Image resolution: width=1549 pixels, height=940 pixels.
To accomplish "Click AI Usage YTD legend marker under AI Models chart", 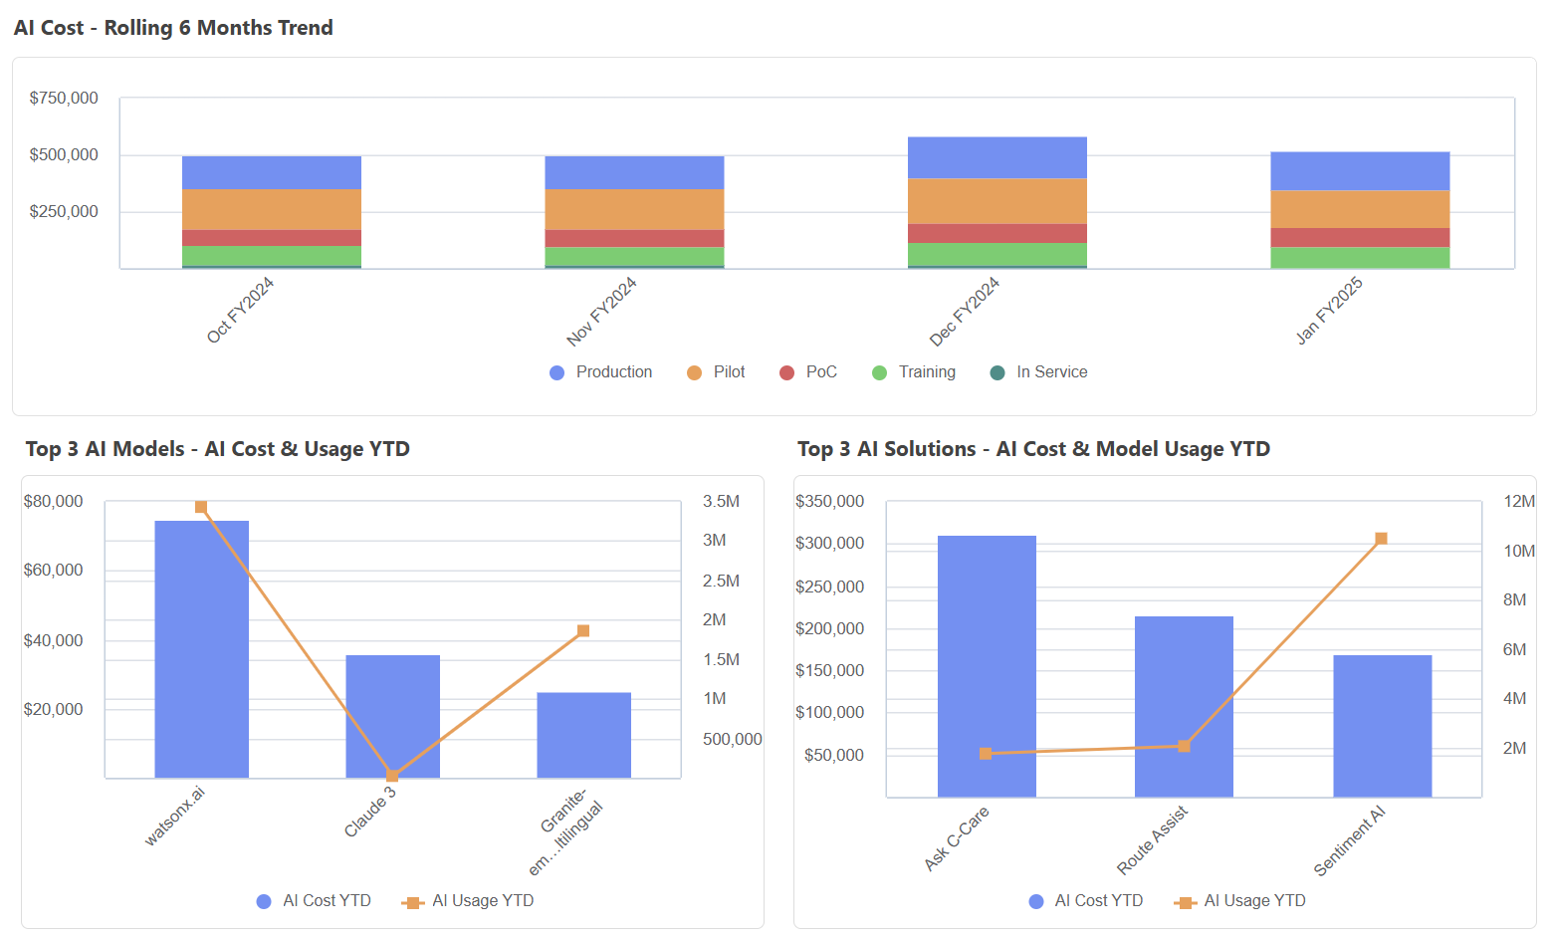I will (412, 902).
